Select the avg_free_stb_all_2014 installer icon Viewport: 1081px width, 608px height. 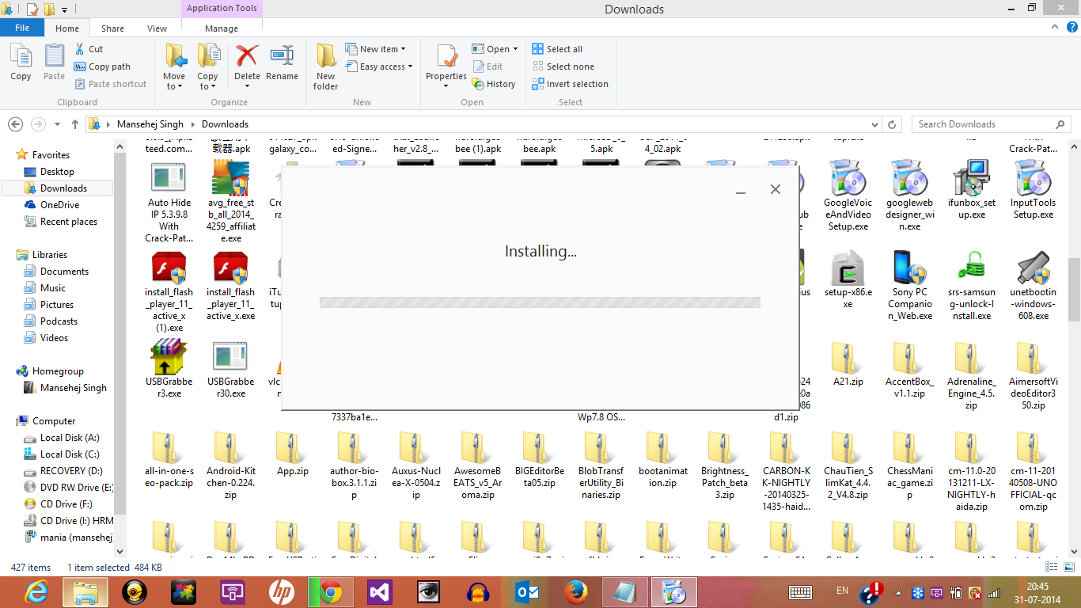coord(230,178)
